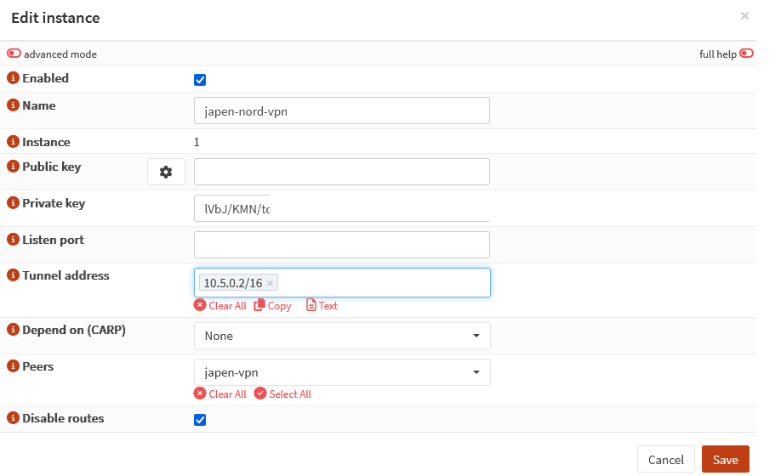
Task: Click the info icon beside Public key
Action: point(13,167)
